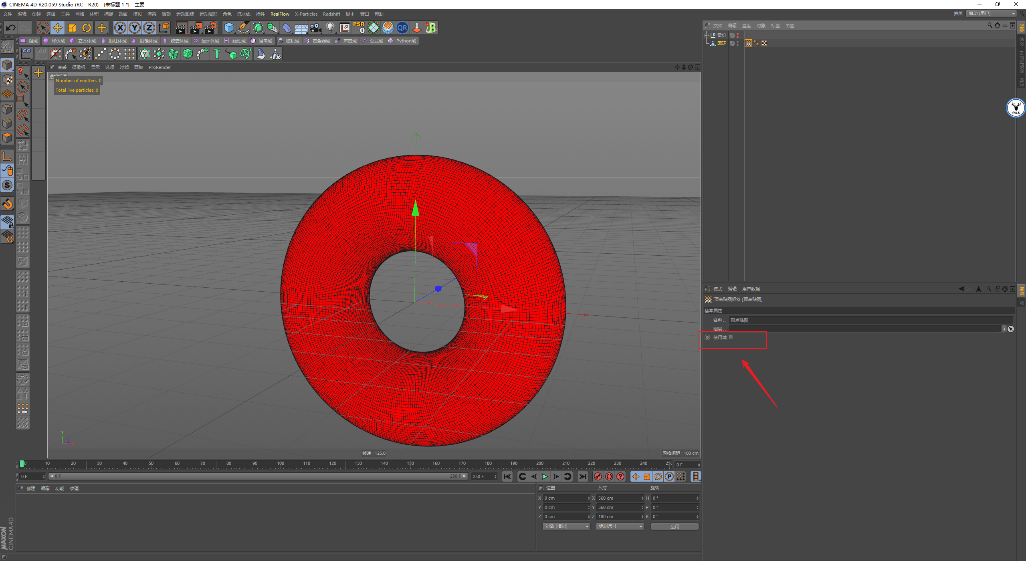Image resolution: width=1026 pixels, height=561 pixels.
Task: Click the Light bulb icon
Action: 330,28
